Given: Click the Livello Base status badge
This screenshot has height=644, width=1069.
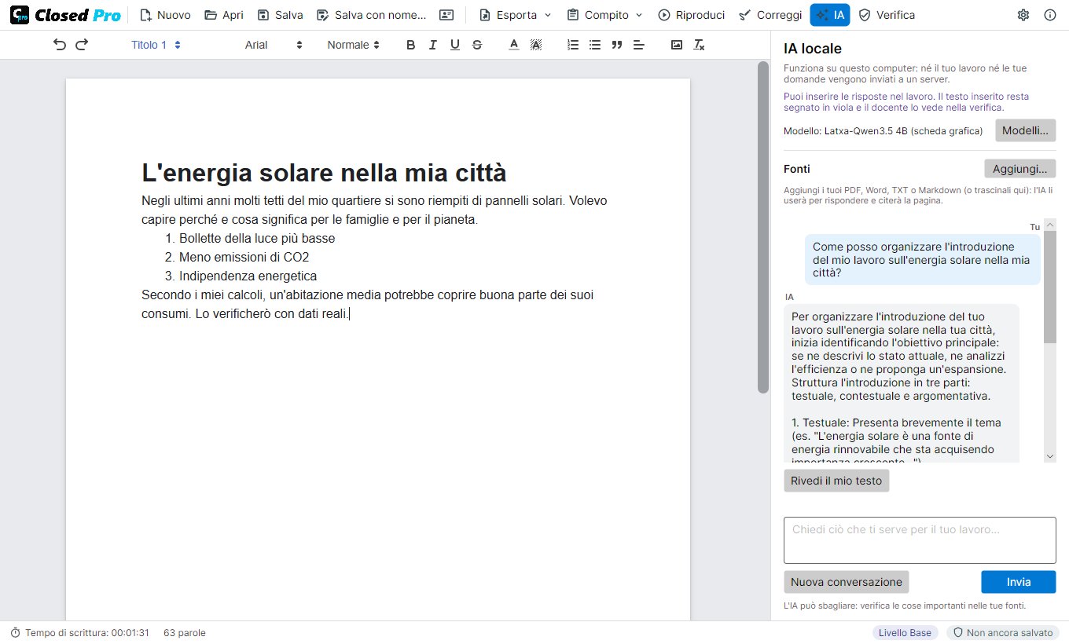Looking at the screenshot, I should pyautogui.click(x=905, y=633).
